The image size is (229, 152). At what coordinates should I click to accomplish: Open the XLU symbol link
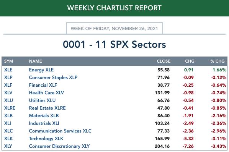click(8, 100)
